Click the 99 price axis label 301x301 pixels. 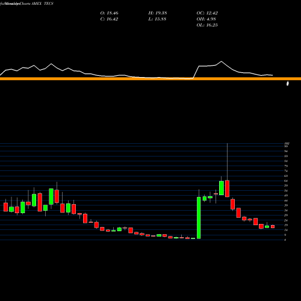coord(286,146)
